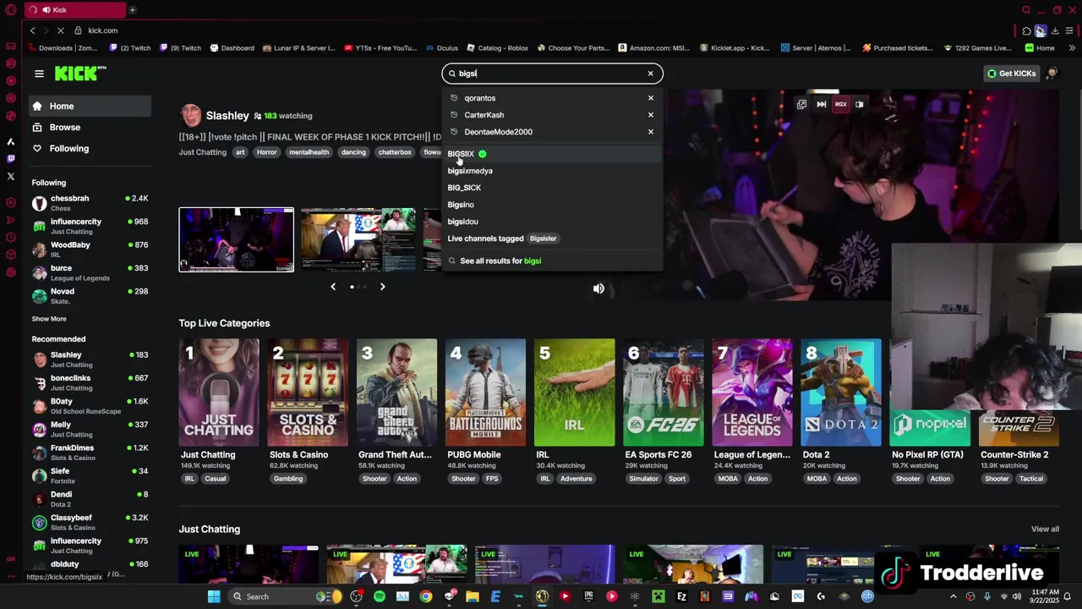Open burce channel in Following list
The height and width of the screenshot is (609, 1082).
pyautogui.click(x=90, y=272)
